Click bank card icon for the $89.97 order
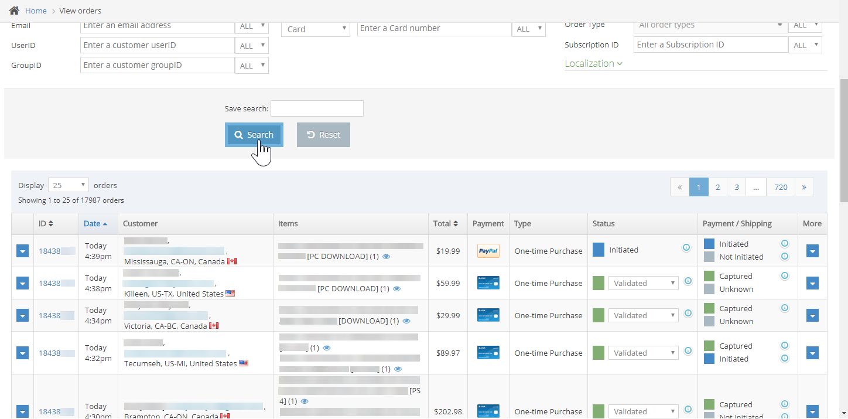848x419 pixels. point(488,353)
